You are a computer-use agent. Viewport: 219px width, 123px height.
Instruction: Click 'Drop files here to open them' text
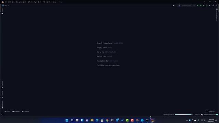(x=108, y=65)
